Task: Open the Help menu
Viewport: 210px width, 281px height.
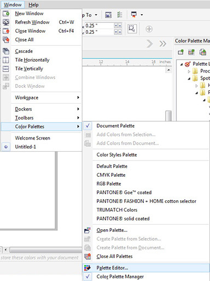Action: pyautogui.click(x=33, y=5)
